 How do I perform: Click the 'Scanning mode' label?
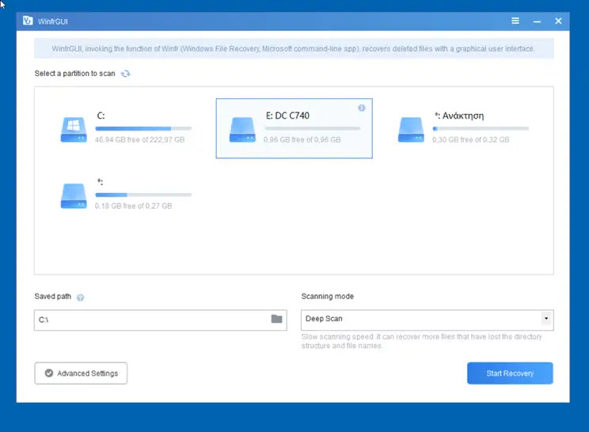[328, 296]
